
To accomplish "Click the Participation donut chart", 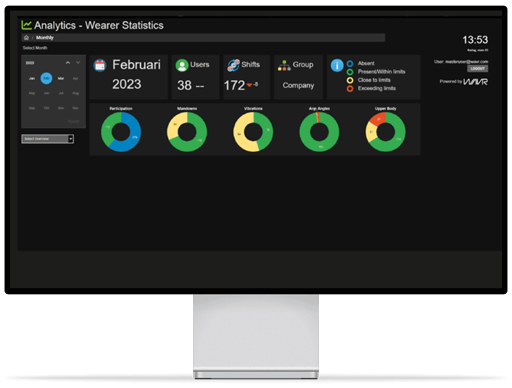I will (x=121, y=132).
